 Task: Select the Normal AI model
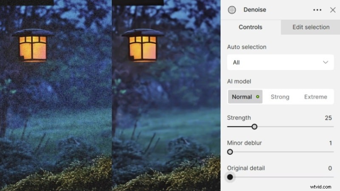coord(242,97)
